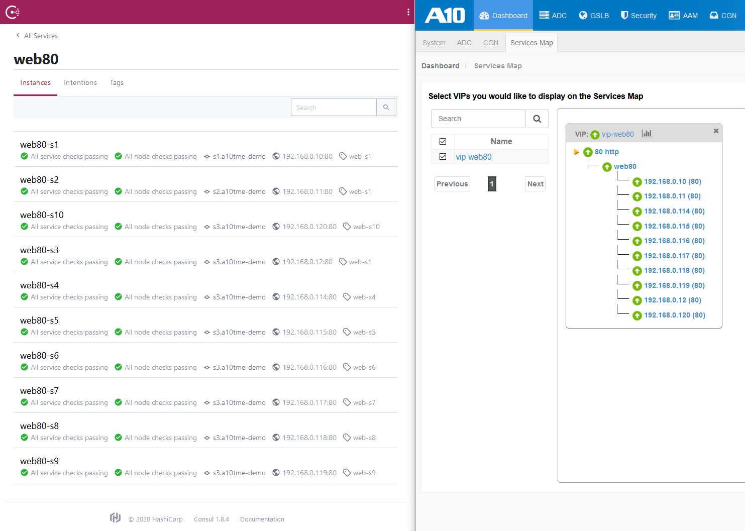Image resolution: width=745 pixels, height=531 pixels.
Task: Select server 192.168.0.114 (80) in tree
Action: click(674, 211)
